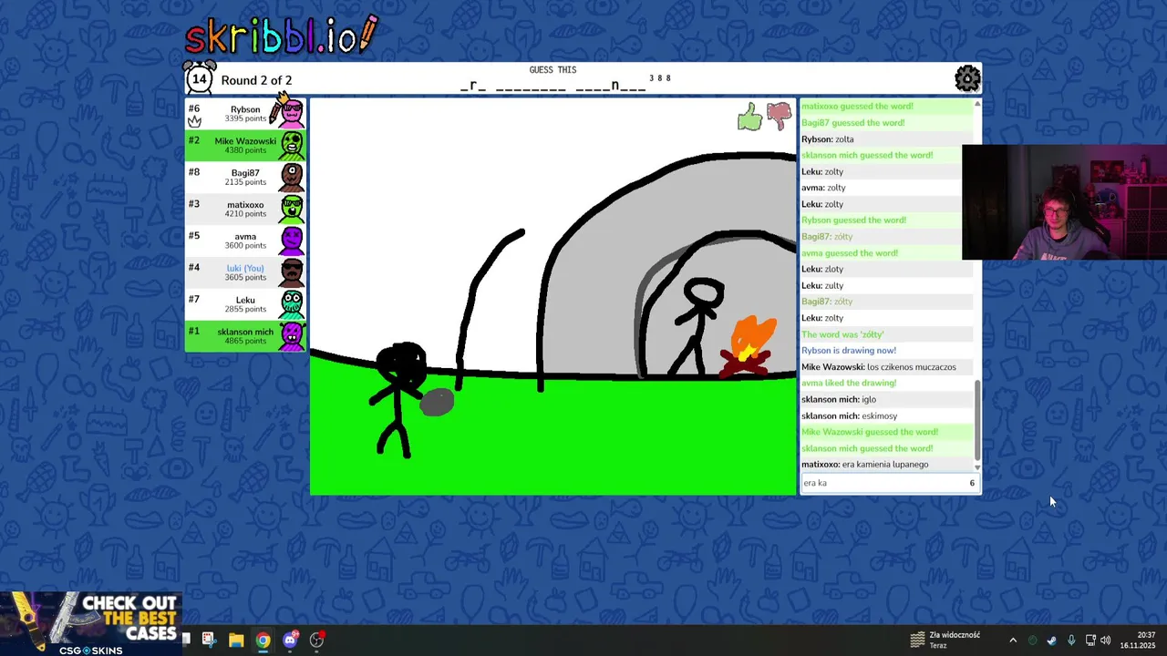The image size is (1167, 656).
Task: Open the settings gear icon
Action: coord(967,78)
